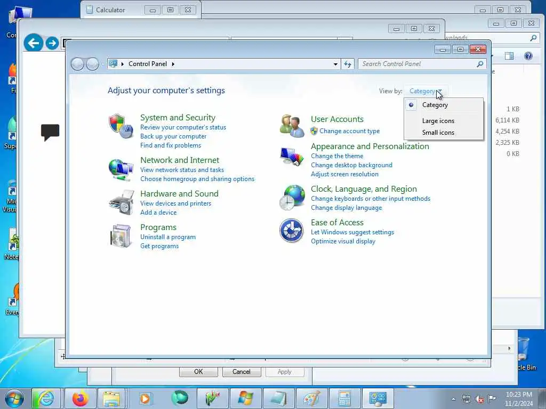Viewport: 546px width, 409px height.
Task: Click Change desktop background
Action: [x=352, y=165]
